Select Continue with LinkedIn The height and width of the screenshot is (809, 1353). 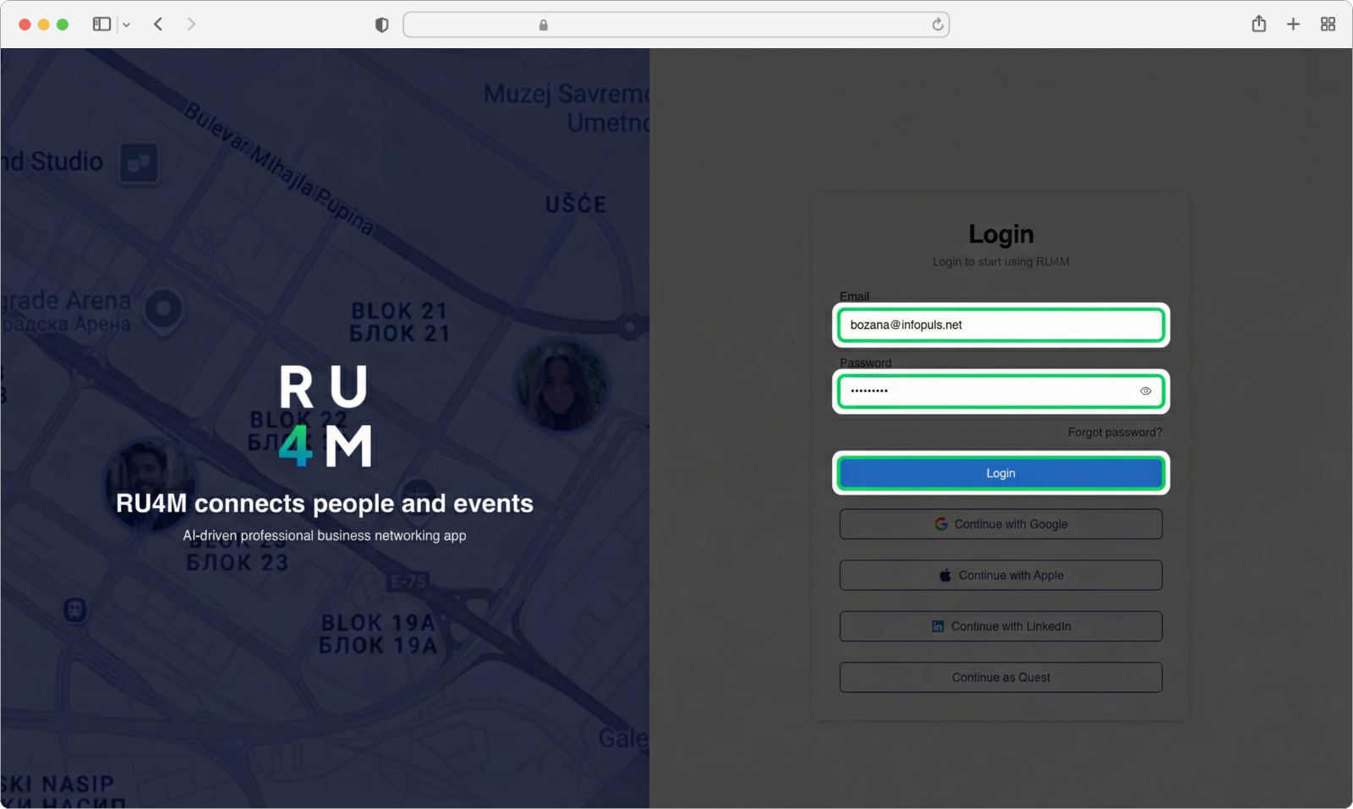click(x=1000, y=626)
